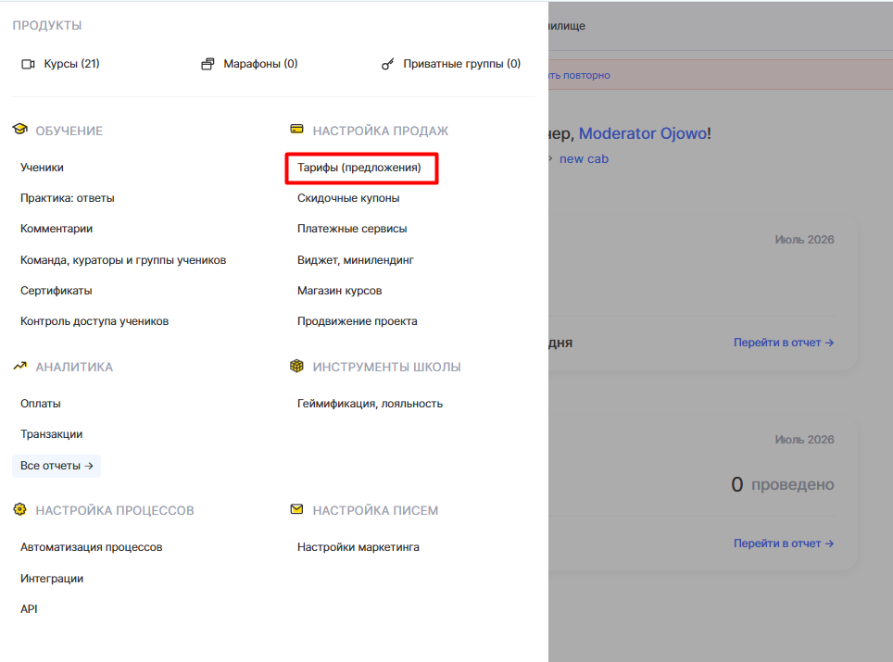Click the credit card icon for Настройка продаж

click(296, 130)
